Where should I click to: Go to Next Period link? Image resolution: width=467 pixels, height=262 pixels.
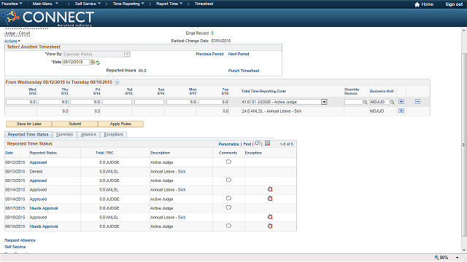239,54
